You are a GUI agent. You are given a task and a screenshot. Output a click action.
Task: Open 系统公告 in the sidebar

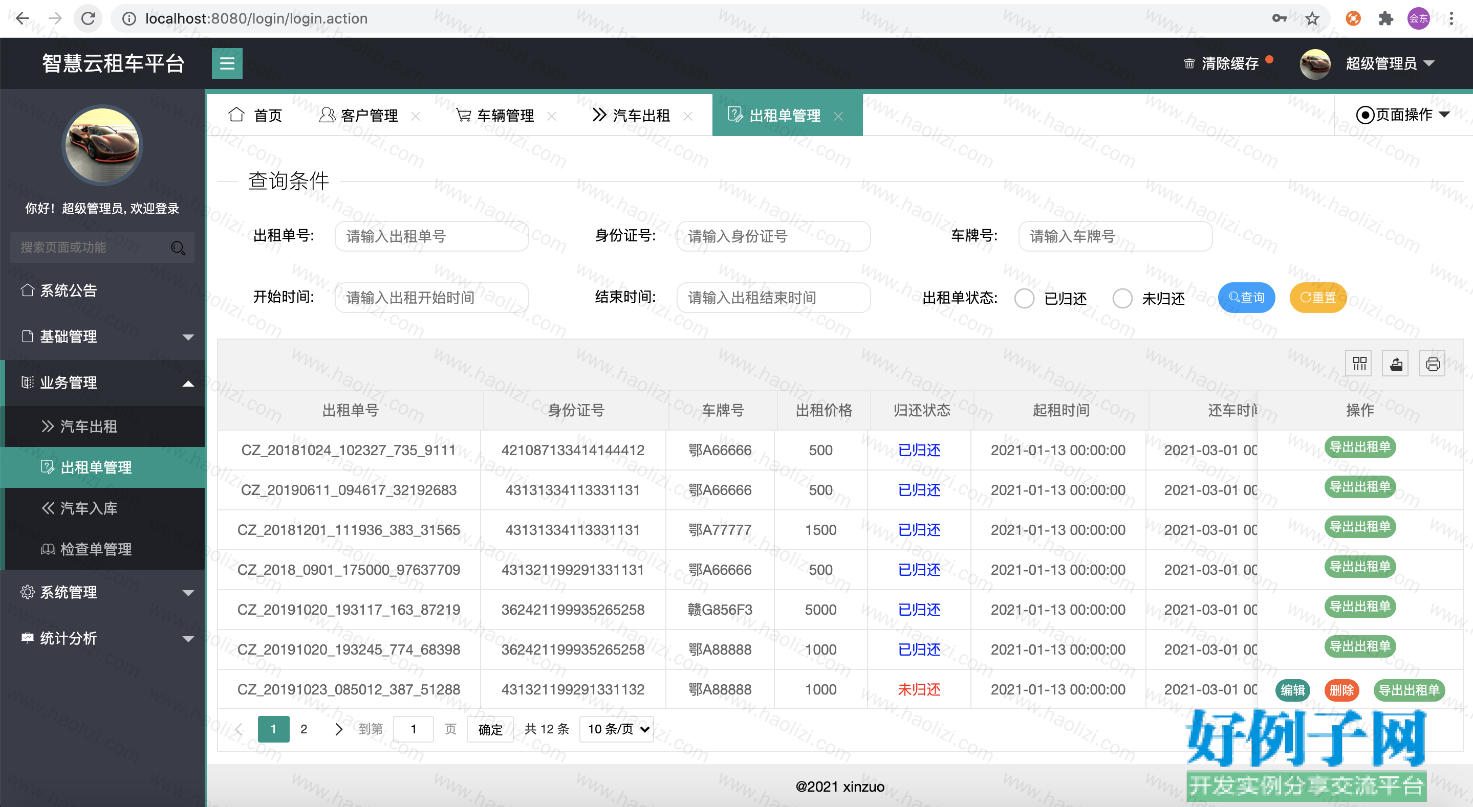point(103,290)
